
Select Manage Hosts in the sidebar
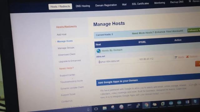65,41
